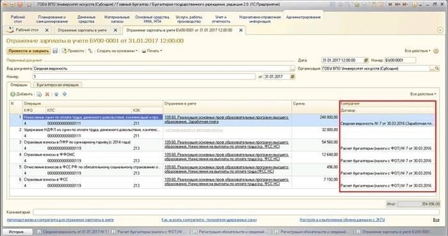
Task: Open the Учет и отчетность section
Action: coord(221,19)
